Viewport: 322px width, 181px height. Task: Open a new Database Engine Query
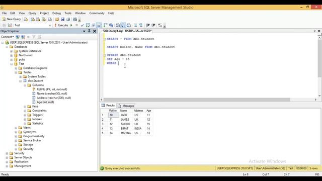coord(26,19)
